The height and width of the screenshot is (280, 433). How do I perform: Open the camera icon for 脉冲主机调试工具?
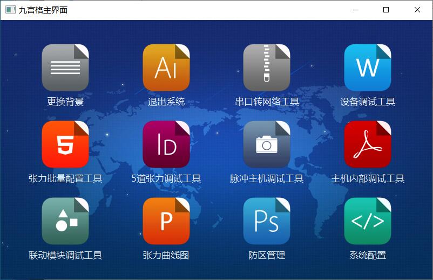click(x=267, y=144)
